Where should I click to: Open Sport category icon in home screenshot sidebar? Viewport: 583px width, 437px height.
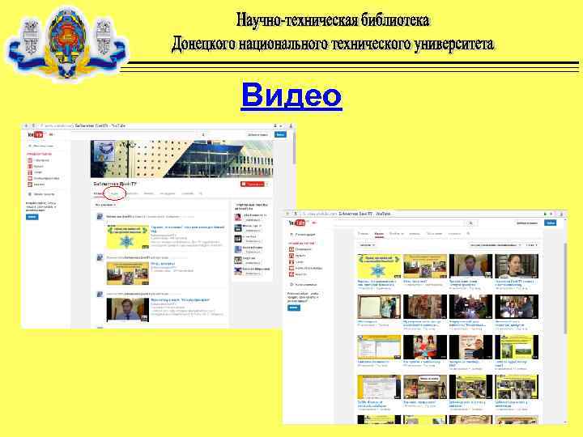click(30, 172)
